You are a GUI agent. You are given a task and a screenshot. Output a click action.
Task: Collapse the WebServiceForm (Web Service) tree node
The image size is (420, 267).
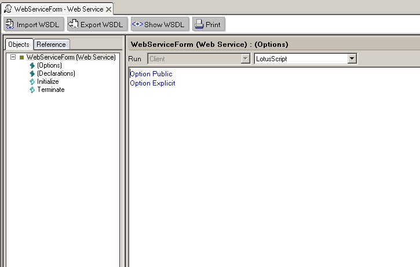pos(13,57)
